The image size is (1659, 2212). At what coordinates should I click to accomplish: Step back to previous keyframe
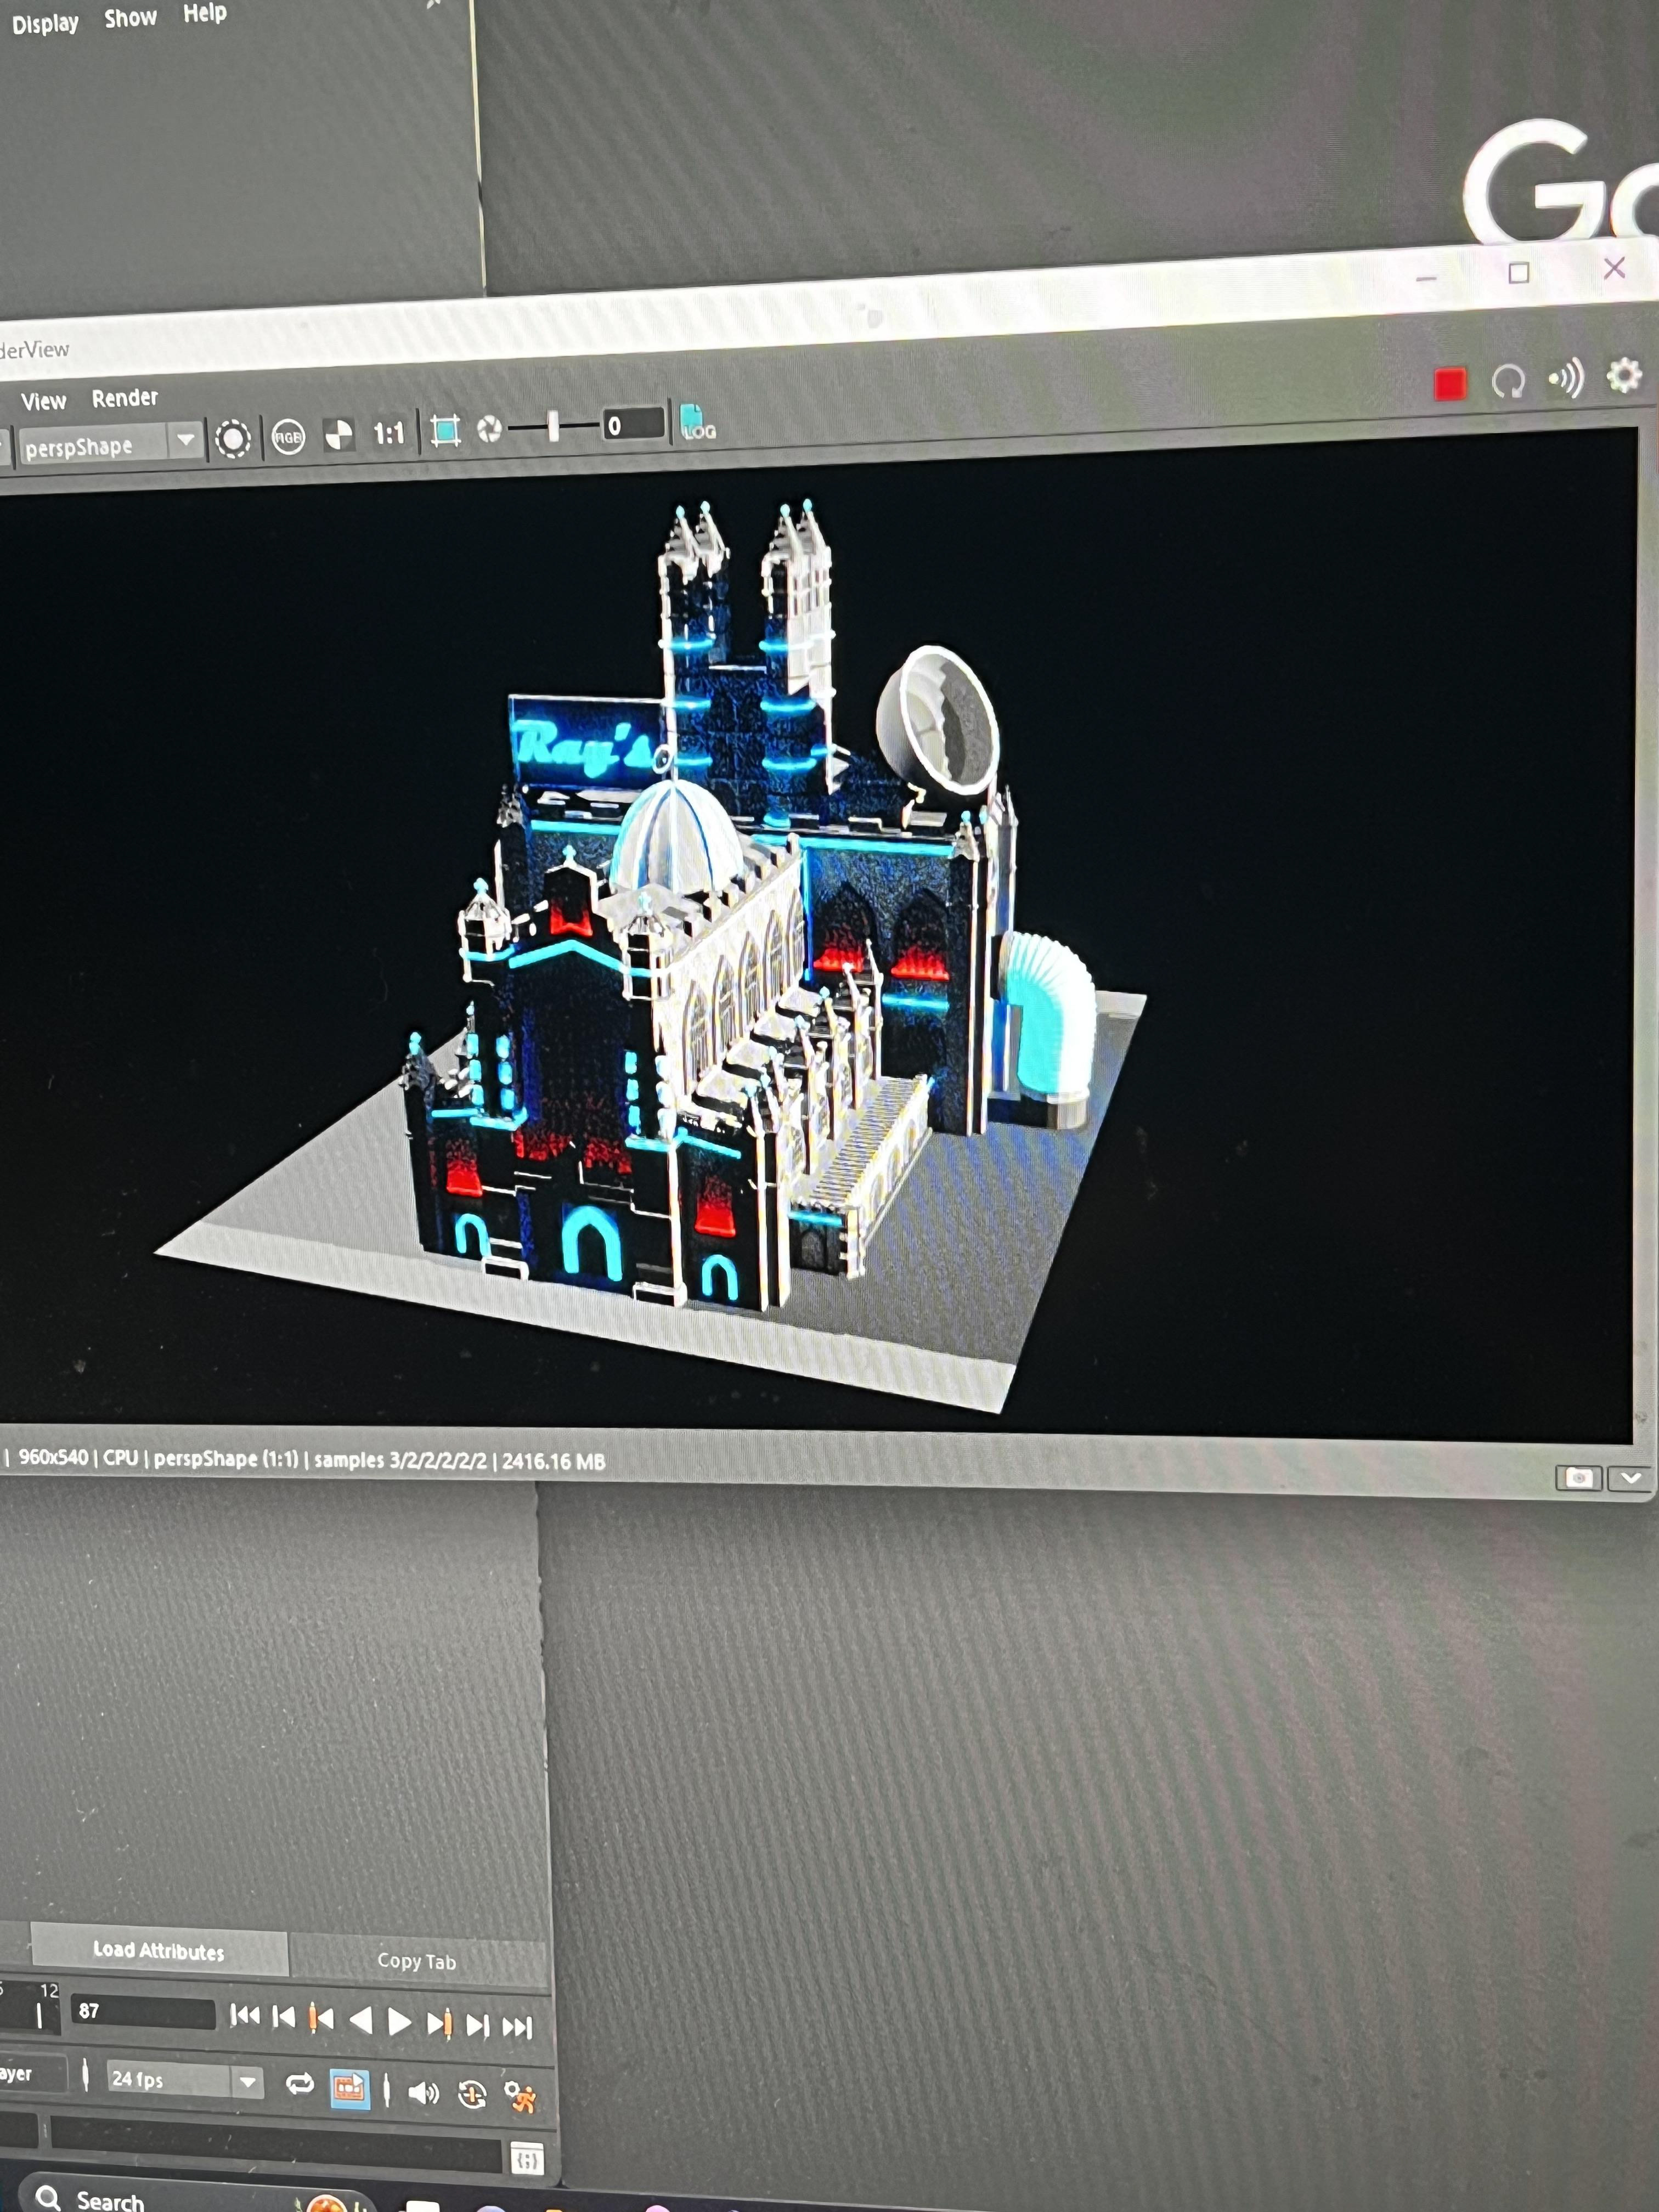(x=321, y=2018)
